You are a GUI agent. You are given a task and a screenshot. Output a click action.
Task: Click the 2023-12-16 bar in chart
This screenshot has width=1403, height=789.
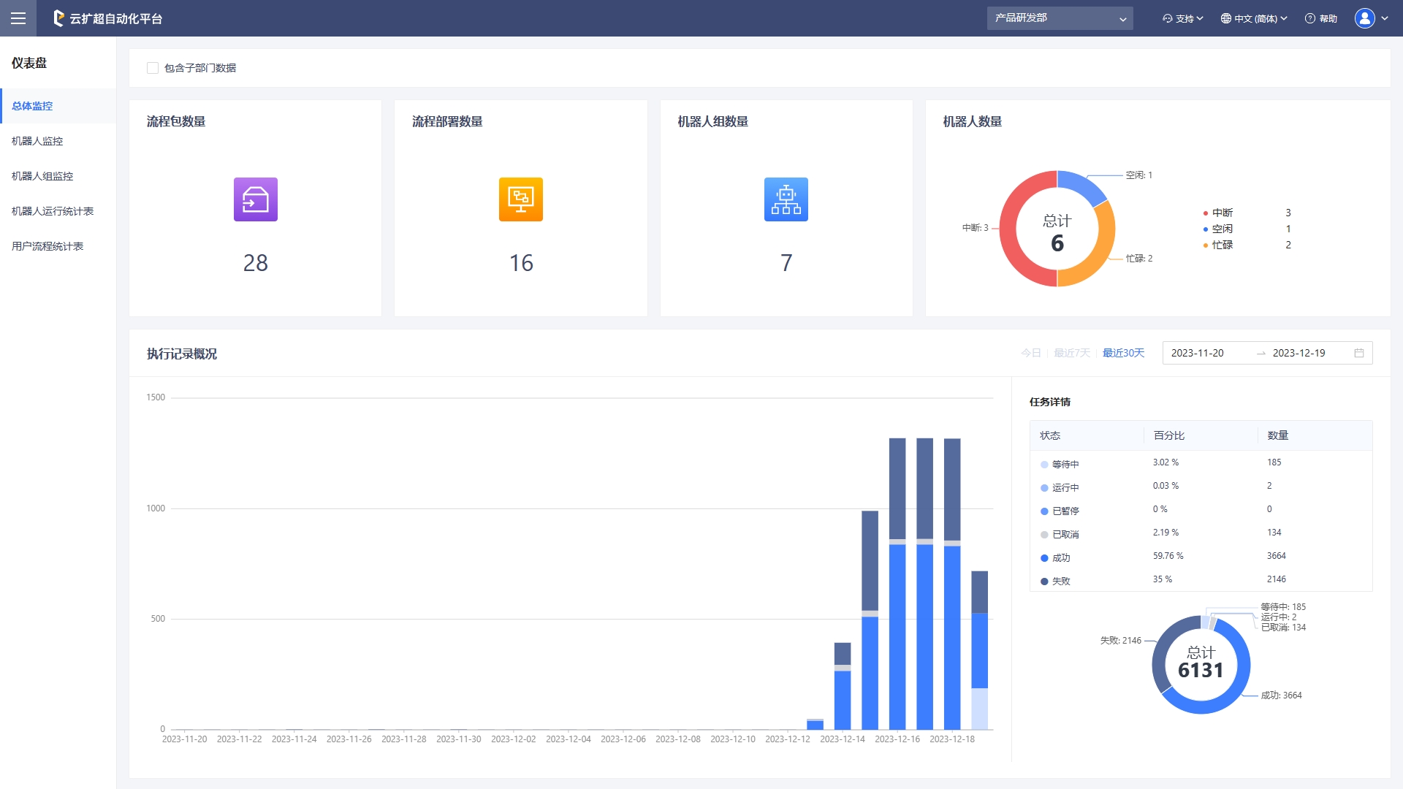coord(897,584)
